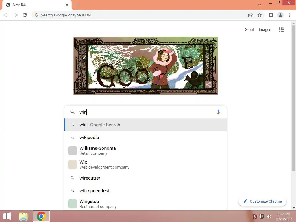The width and height of the screenshot is (296, 222).
Task: Choose Wix Web development company suggestion
Action: 146,164
